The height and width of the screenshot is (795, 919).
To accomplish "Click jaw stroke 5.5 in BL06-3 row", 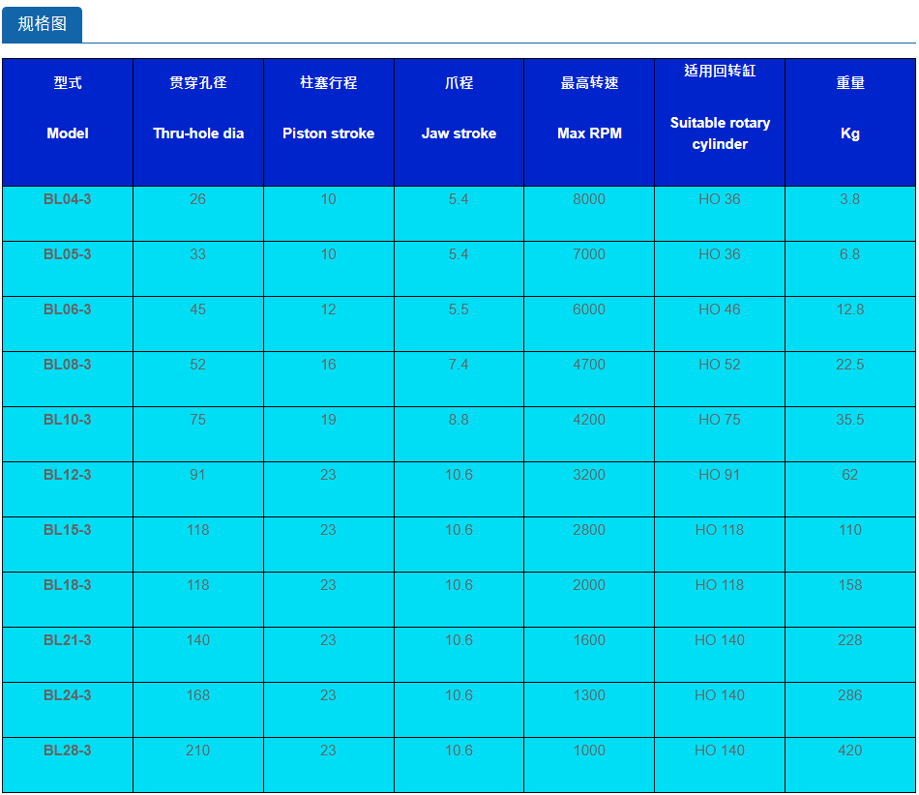I will [459, 309].
